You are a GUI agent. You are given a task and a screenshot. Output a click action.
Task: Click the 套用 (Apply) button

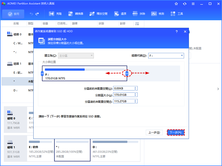(13, 14)
